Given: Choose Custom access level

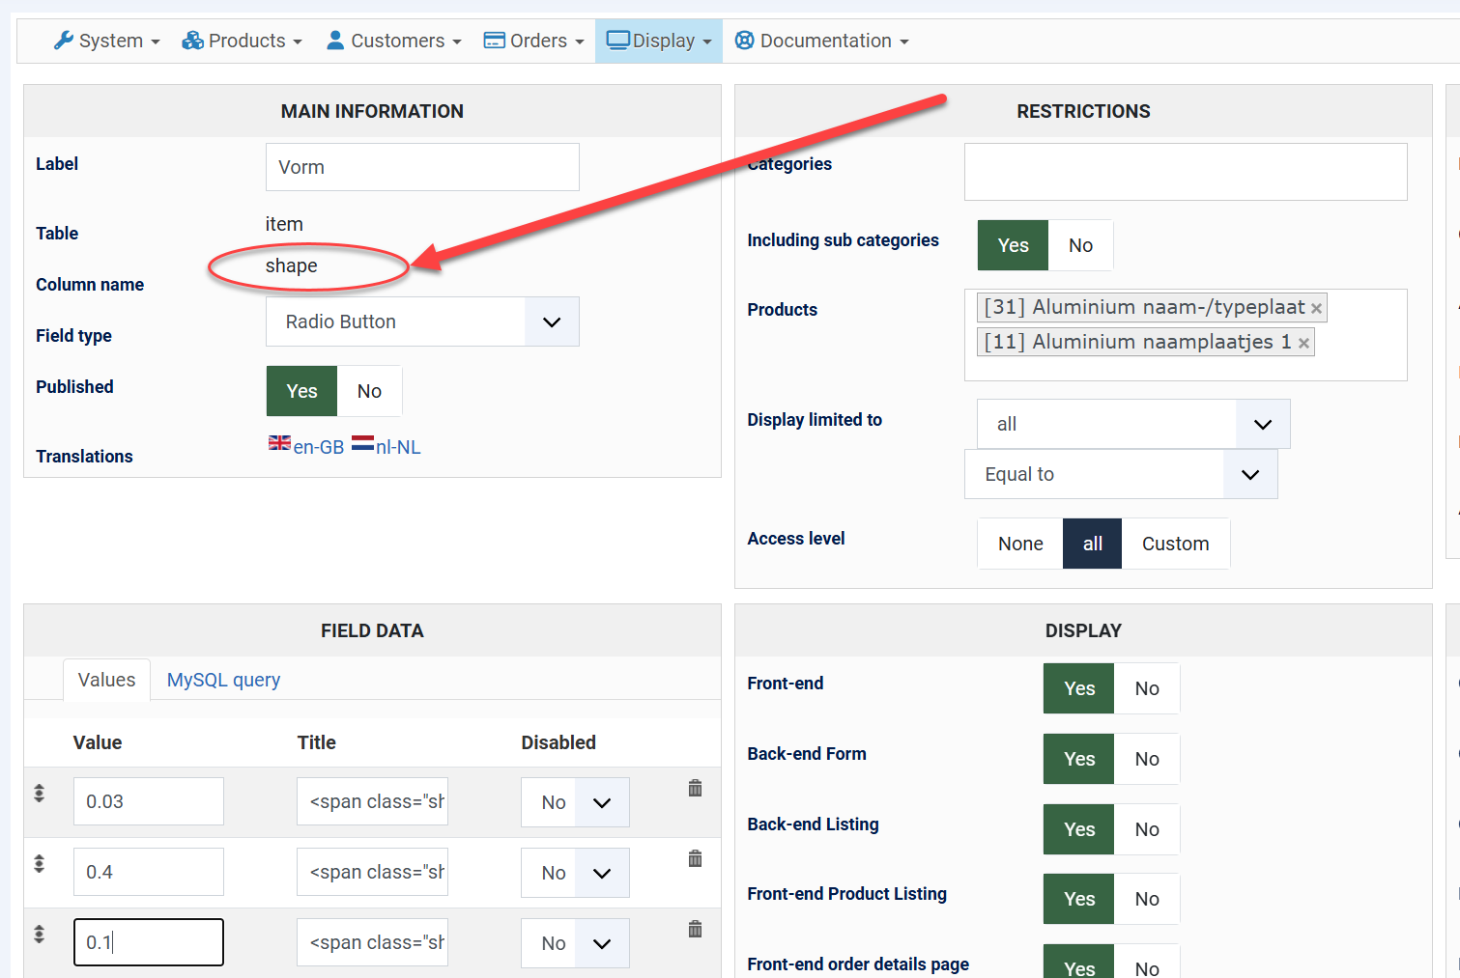Looking at the screenshot, I should click(x=1175, y=544).
